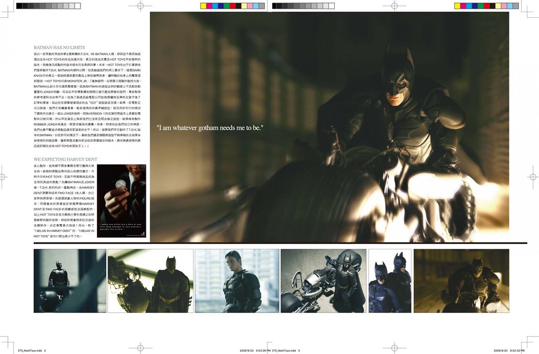Viewport: 539px width, 354px height.
Task: Open the thumbnail showing two Batman figures together
Action: pyautogui.click(x=390, y=281)
